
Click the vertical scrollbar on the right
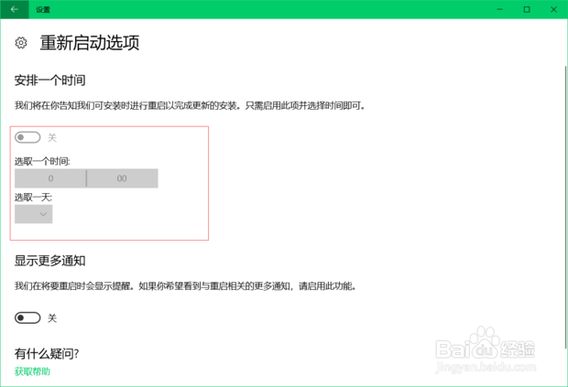coord(566,207)
